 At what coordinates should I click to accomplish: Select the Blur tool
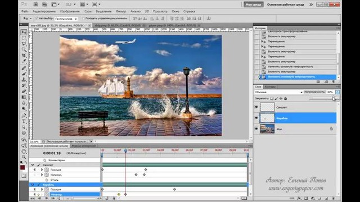24,103
